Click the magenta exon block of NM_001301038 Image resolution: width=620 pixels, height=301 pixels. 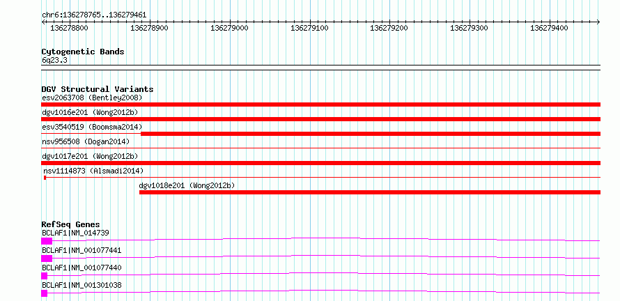(x=45, y=293)
